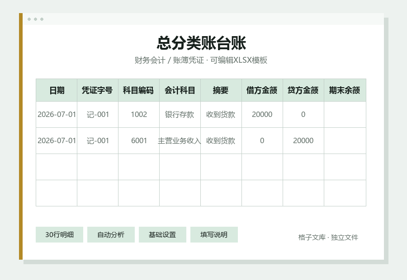Click the debit 0 cell in the 主营业务收入 row
The image size is (407, 280).
point(262,140)
